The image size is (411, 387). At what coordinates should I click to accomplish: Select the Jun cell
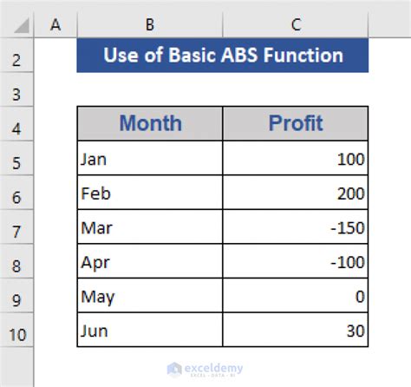point(150,330)
